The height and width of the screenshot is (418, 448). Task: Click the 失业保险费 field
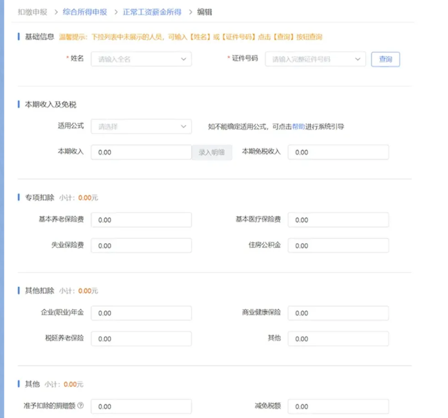coord(141,245)
